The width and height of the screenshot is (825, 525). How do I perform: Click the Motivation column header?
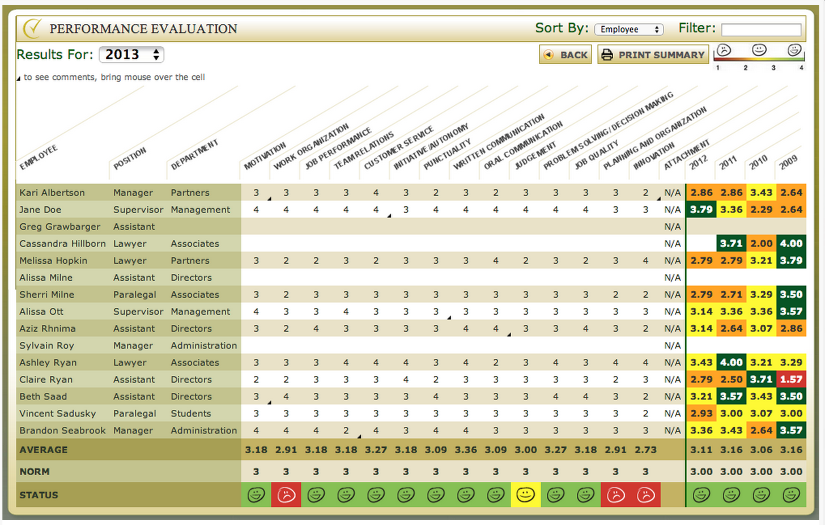(x=265, y=156)
